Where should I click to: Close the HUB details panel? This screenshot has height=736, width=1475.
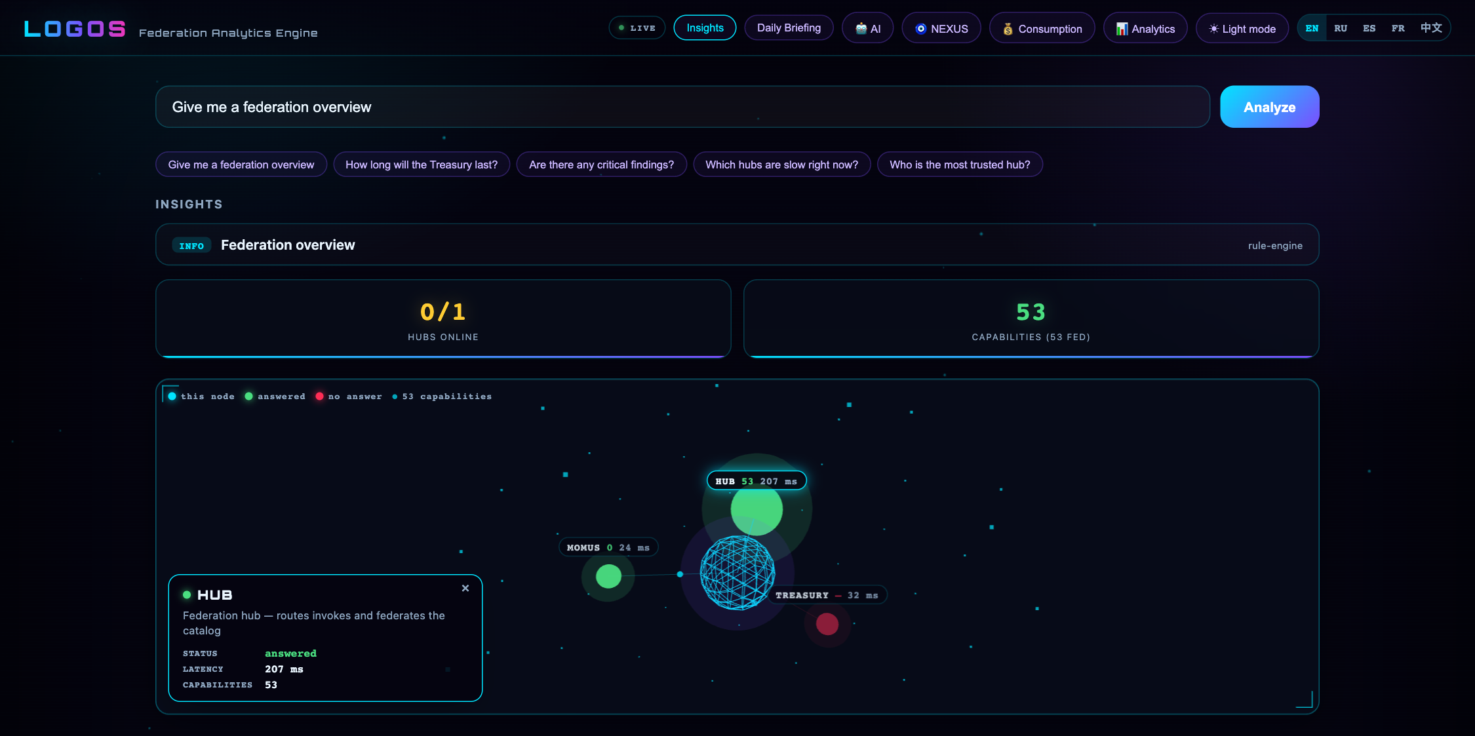465,588
